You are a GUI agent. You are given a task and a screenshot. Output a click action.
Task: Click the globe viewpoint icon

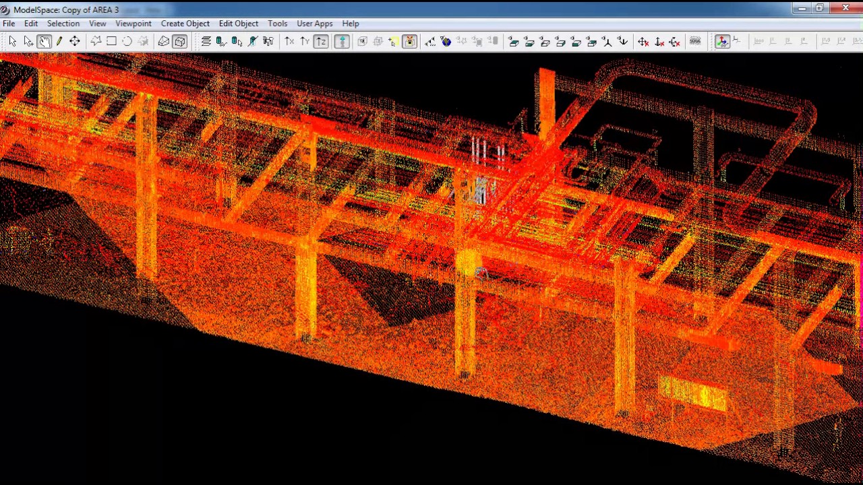point(446,42)
